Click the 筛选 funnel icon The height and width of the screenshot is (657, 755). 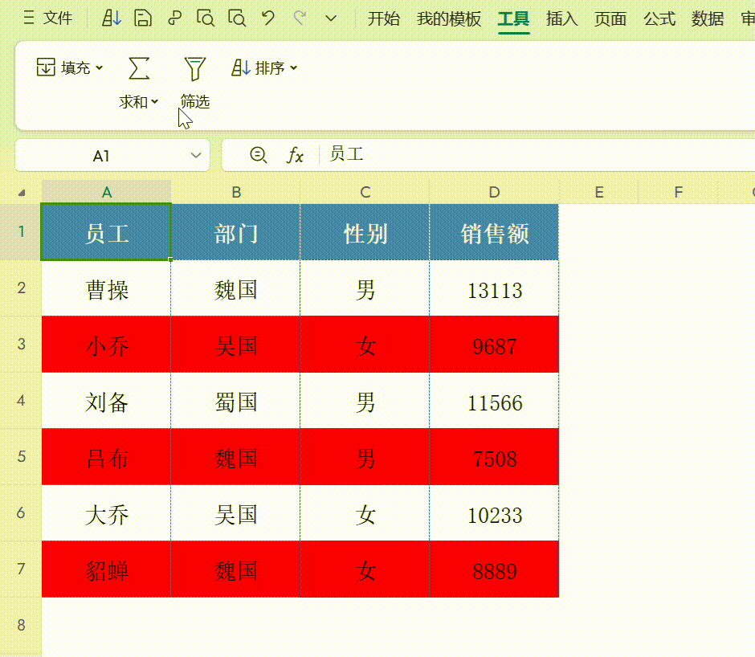pos(194,68)
